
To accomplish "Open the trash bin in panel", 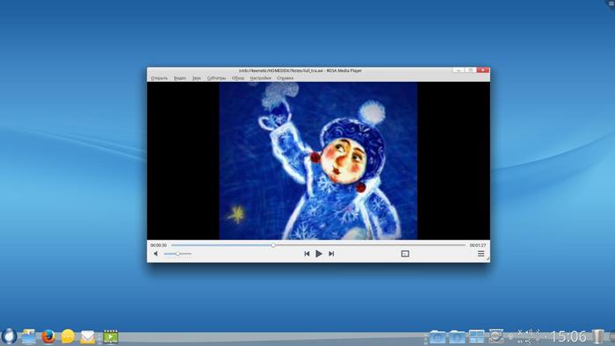I will [597, 336].
